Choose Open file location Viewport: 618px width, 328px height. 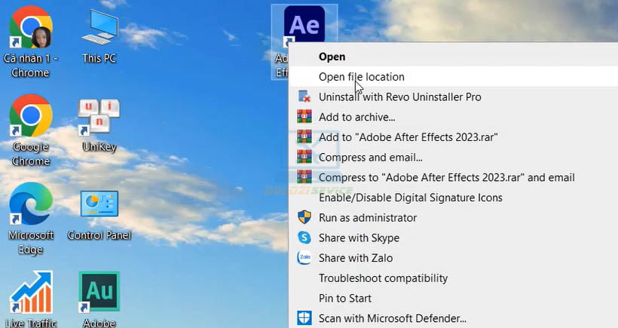pos(453,76)
